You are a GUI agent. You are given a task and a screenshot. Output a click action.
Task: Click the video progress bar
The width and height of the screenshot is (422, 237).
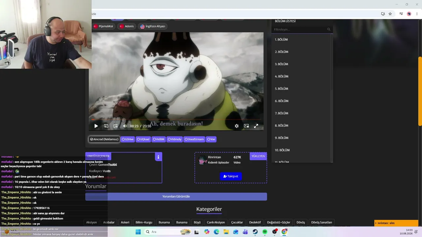[x=176, y=119]
